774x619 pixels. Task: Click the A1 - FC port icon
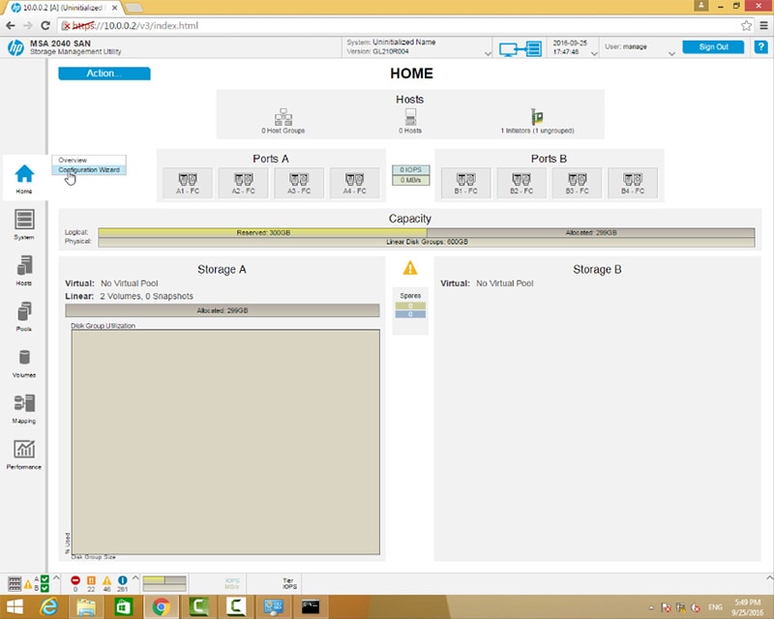click(x=188, y=180)
